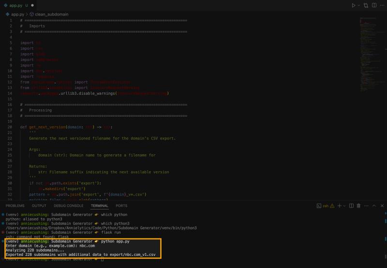Open the run options dropdown arrow

click(x=359, y=5)
